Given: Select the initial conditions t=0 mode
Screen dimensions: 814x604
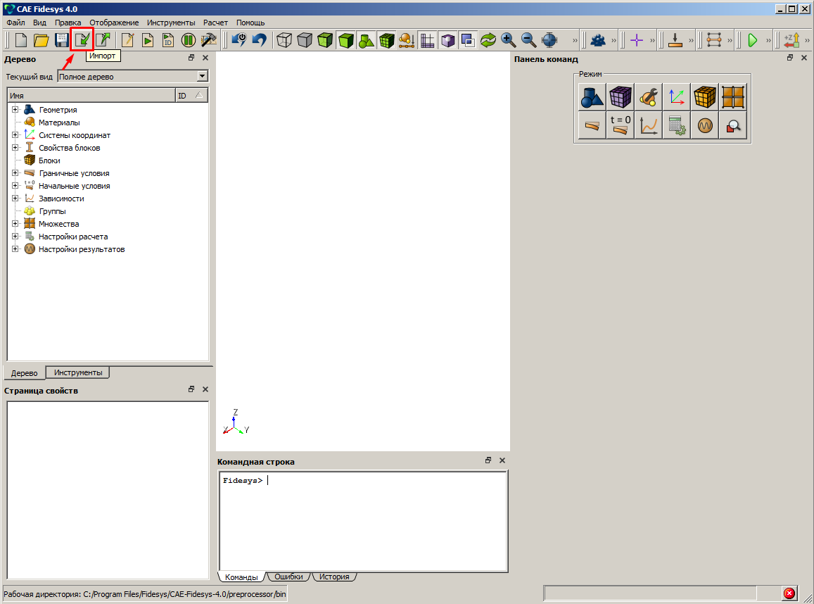Looking at the screenshot, I should point(620,125).
